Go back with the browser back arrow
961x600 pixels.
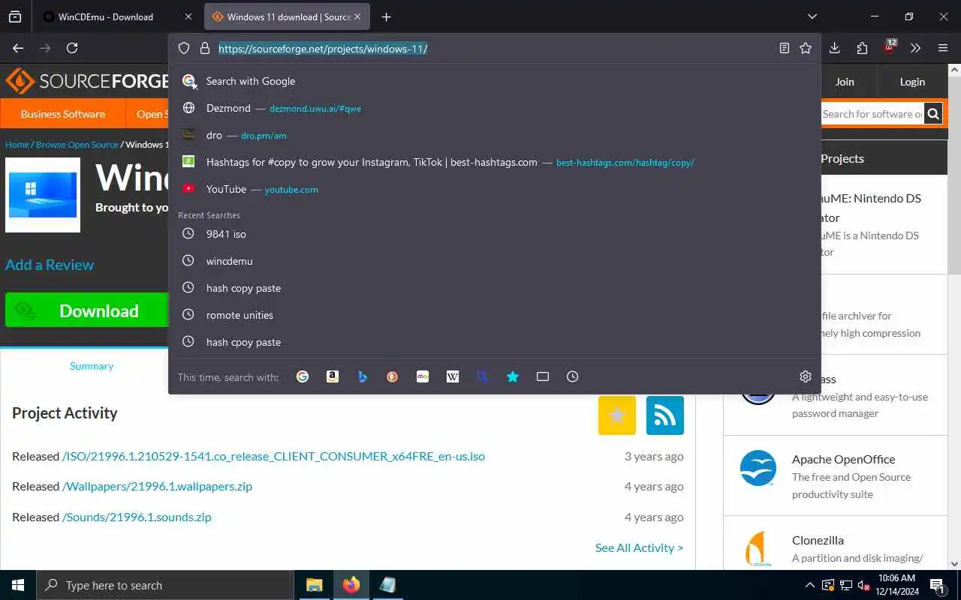19,48
